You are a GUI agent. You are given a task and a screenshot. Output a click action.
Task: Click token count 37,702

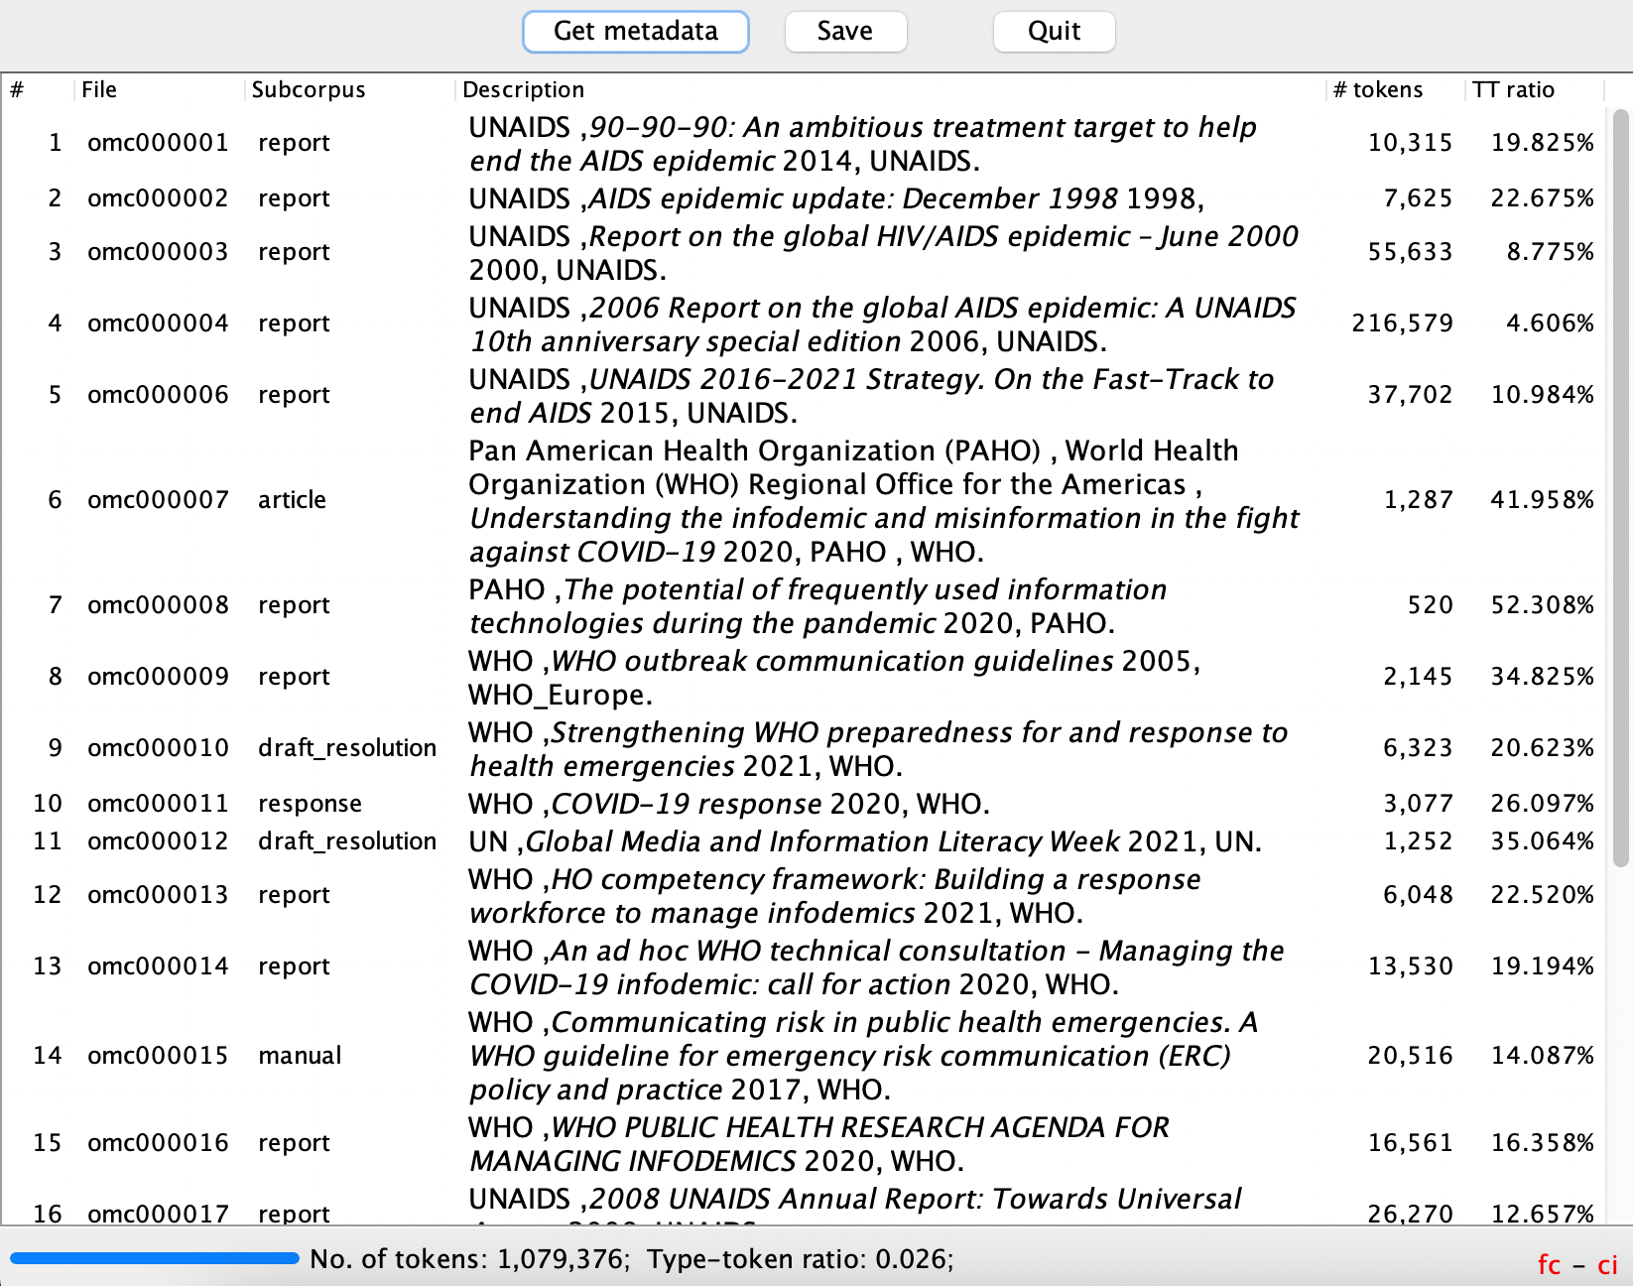coord(1410,395)
